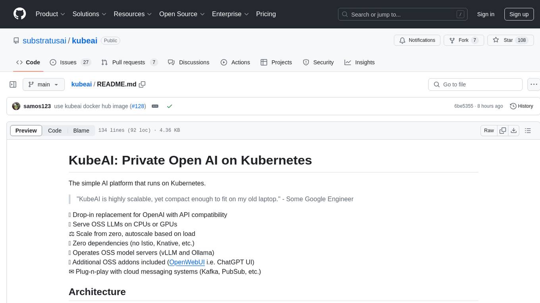Screen dimensions: 540x303
Task: Expand the Enterprise menu
Action: click(x=230, y=14)
